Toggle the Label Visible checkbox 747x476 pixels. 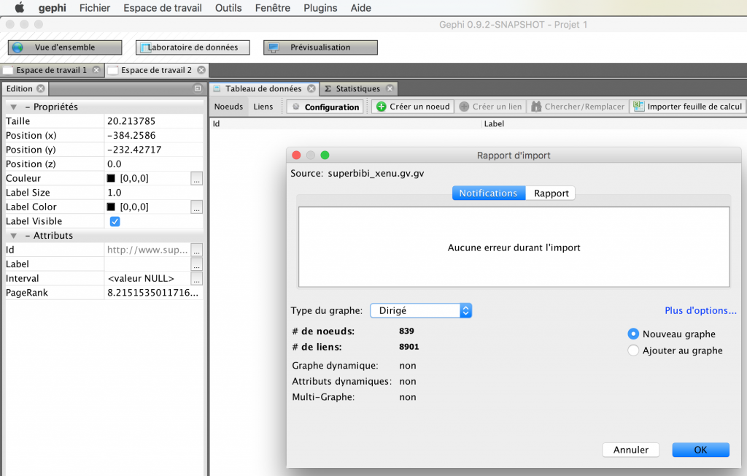click(115, 221)
